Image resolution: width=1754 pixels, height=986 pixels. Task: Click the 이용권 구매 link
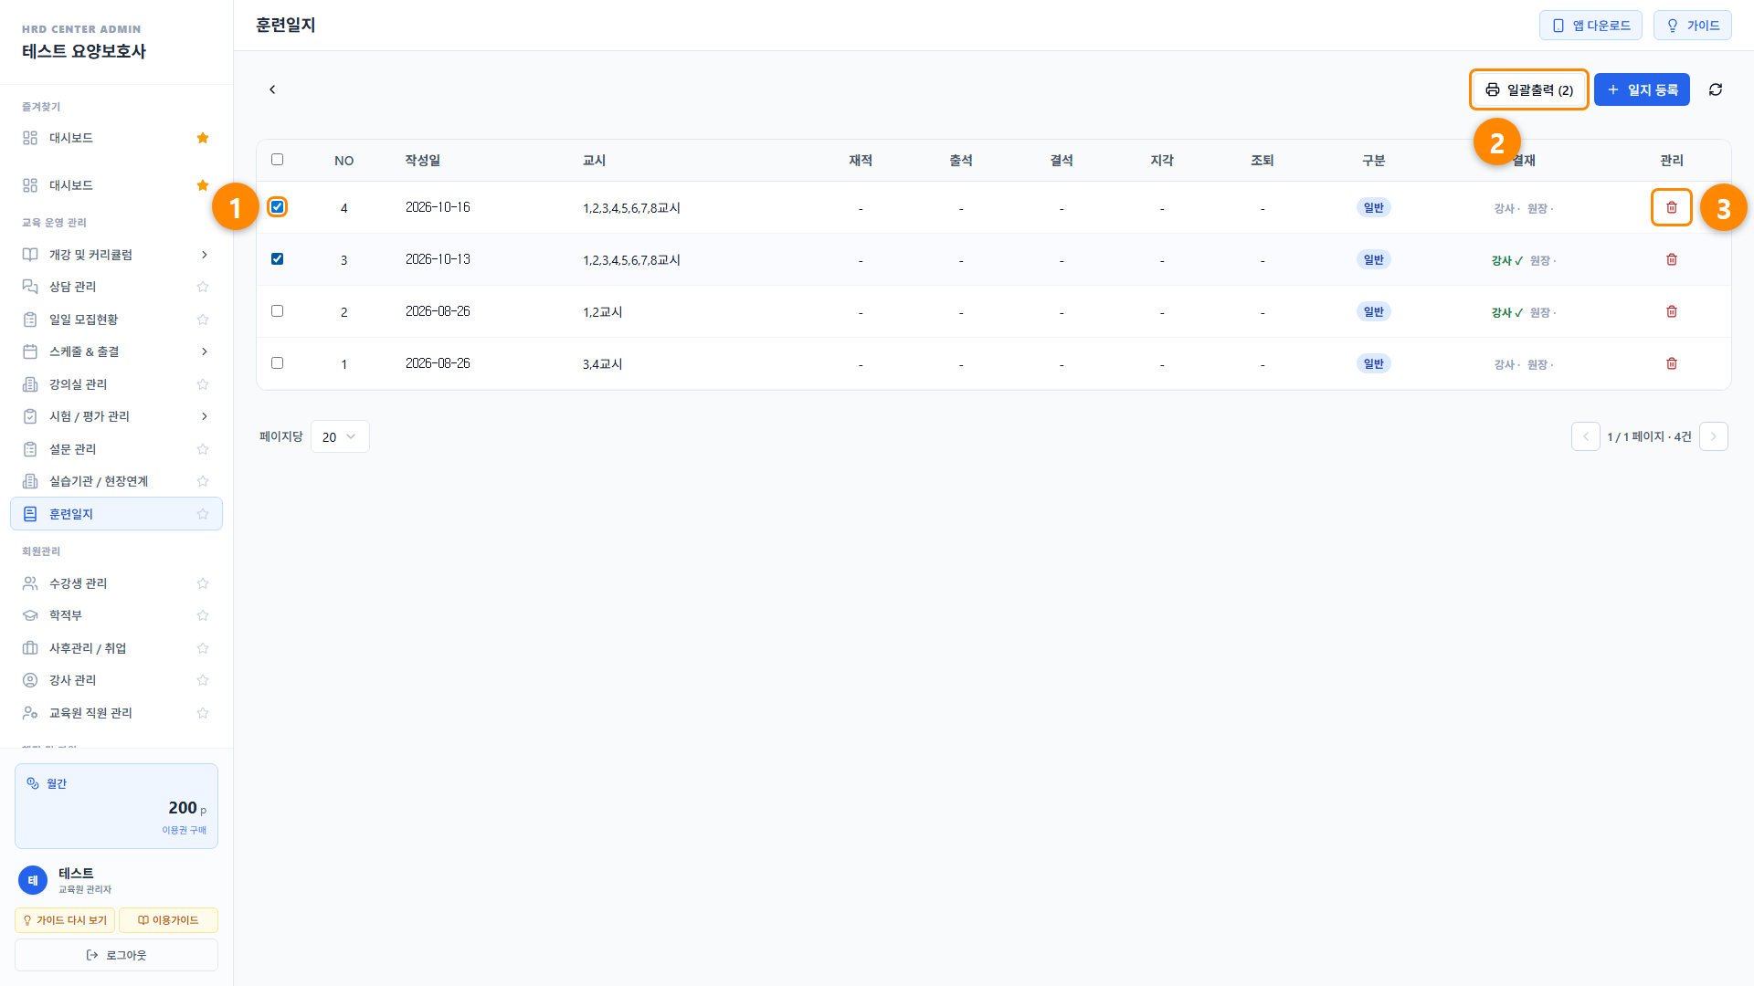click(x=184, y=830)
